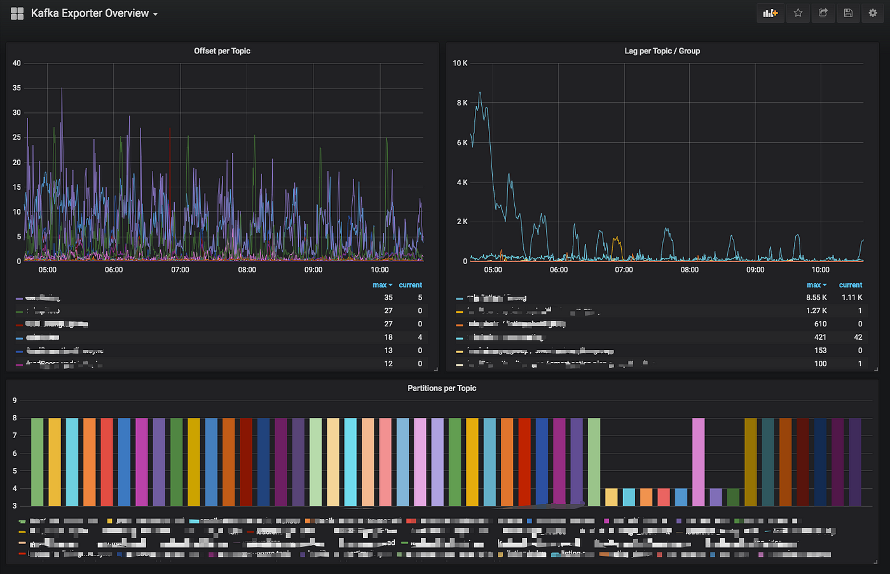Screen dimensions: 890x574
Task: Open the Partitions per Topic panel title menu
Action: [442, 388]
